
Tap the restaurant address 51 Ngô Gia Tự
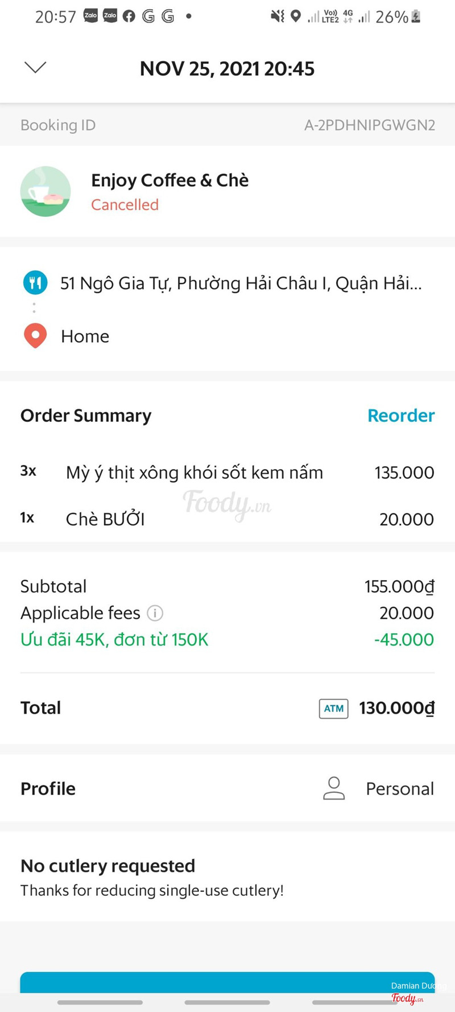[241, 283]
